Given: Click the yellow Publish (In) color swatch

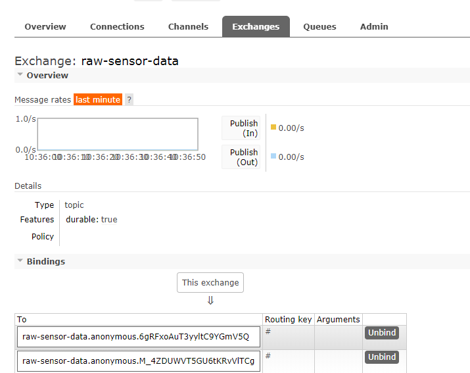Looking at the screenshot, I should (x=273, y=127).
